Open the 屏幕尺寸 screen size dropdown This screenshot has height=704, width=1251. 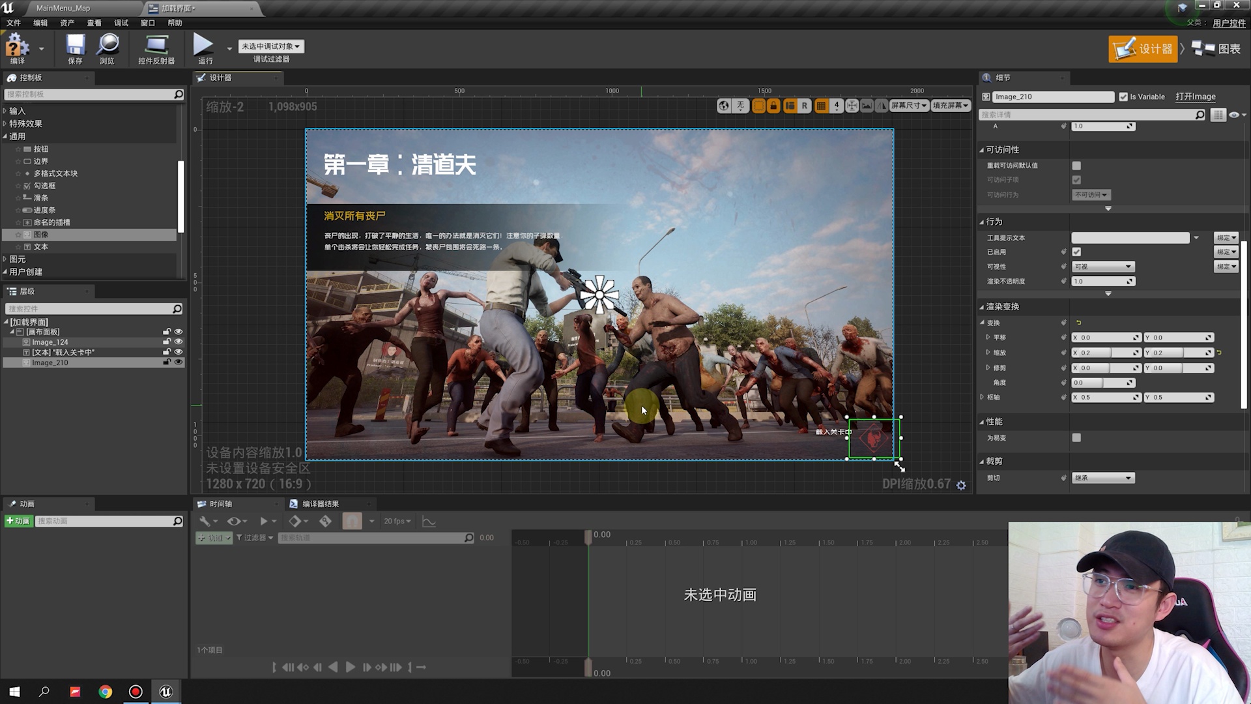(x=909, y=106)
